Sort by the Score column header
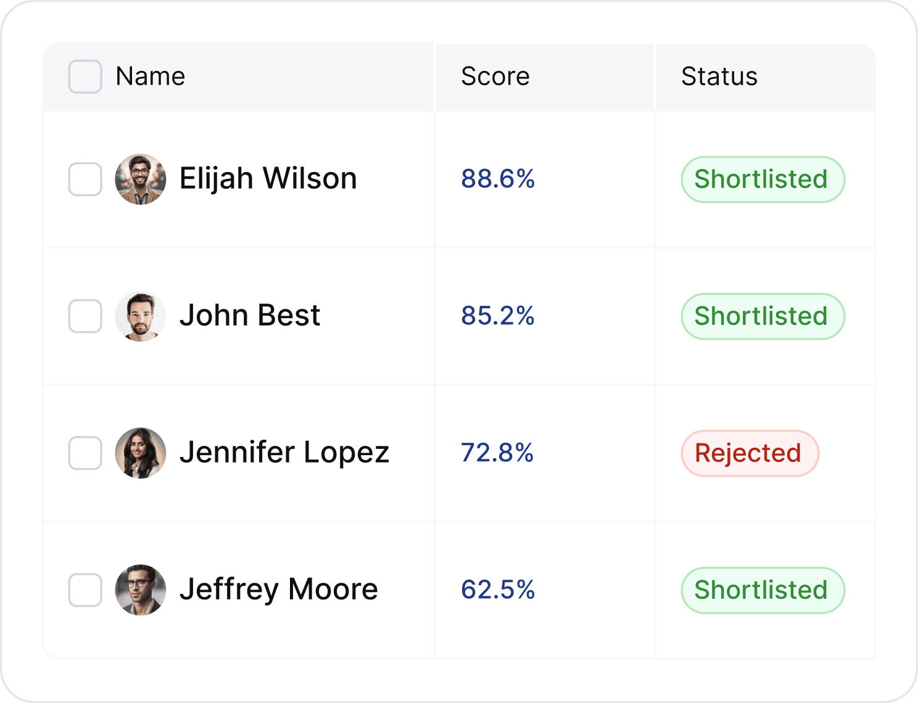This screenshot has height=703, width=918. tap(495, 76)
